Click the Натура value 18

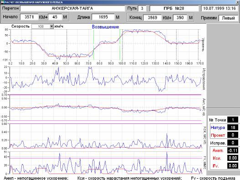point(233,128)
